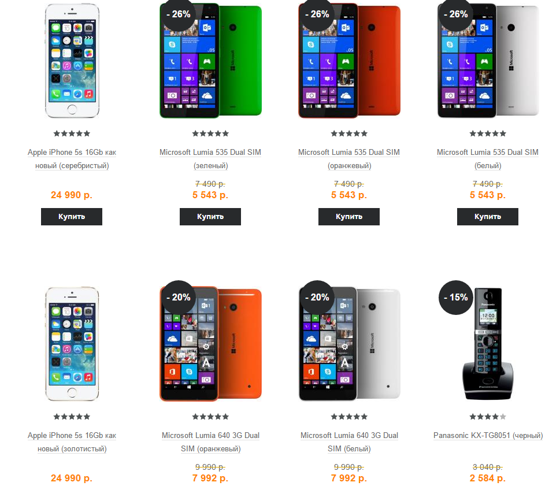Click the gold iPhone 5s product image
Image resolution: width=560 pixels, height=486 pixels.
pyautogui.click(x=72, y=343)
